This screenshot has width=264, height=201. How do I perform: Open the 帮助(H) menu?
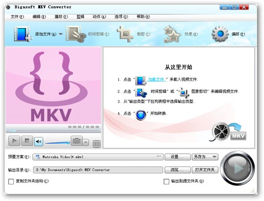point(143,17)
